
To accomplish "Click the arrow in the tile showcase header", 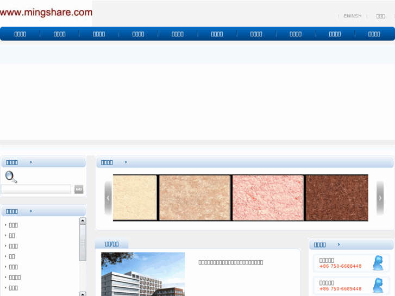I will tap(126, 162).
